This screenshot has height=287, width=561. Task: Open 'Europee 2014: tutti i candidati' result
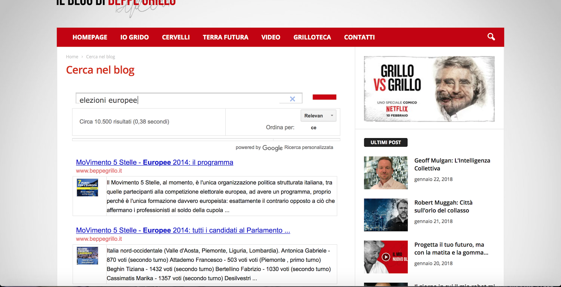[183, 230]
